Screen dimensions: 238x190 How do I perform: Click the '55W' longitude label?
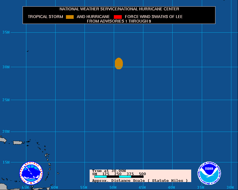coord(84,187)
